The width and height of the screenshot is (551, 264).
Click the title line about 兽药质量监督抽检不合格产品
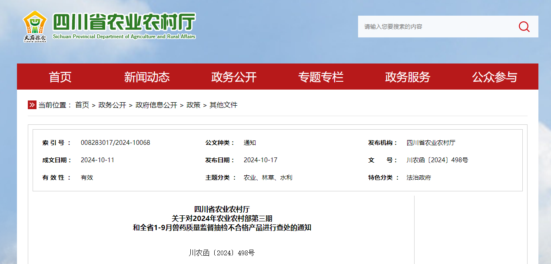[x=222, y=227]
